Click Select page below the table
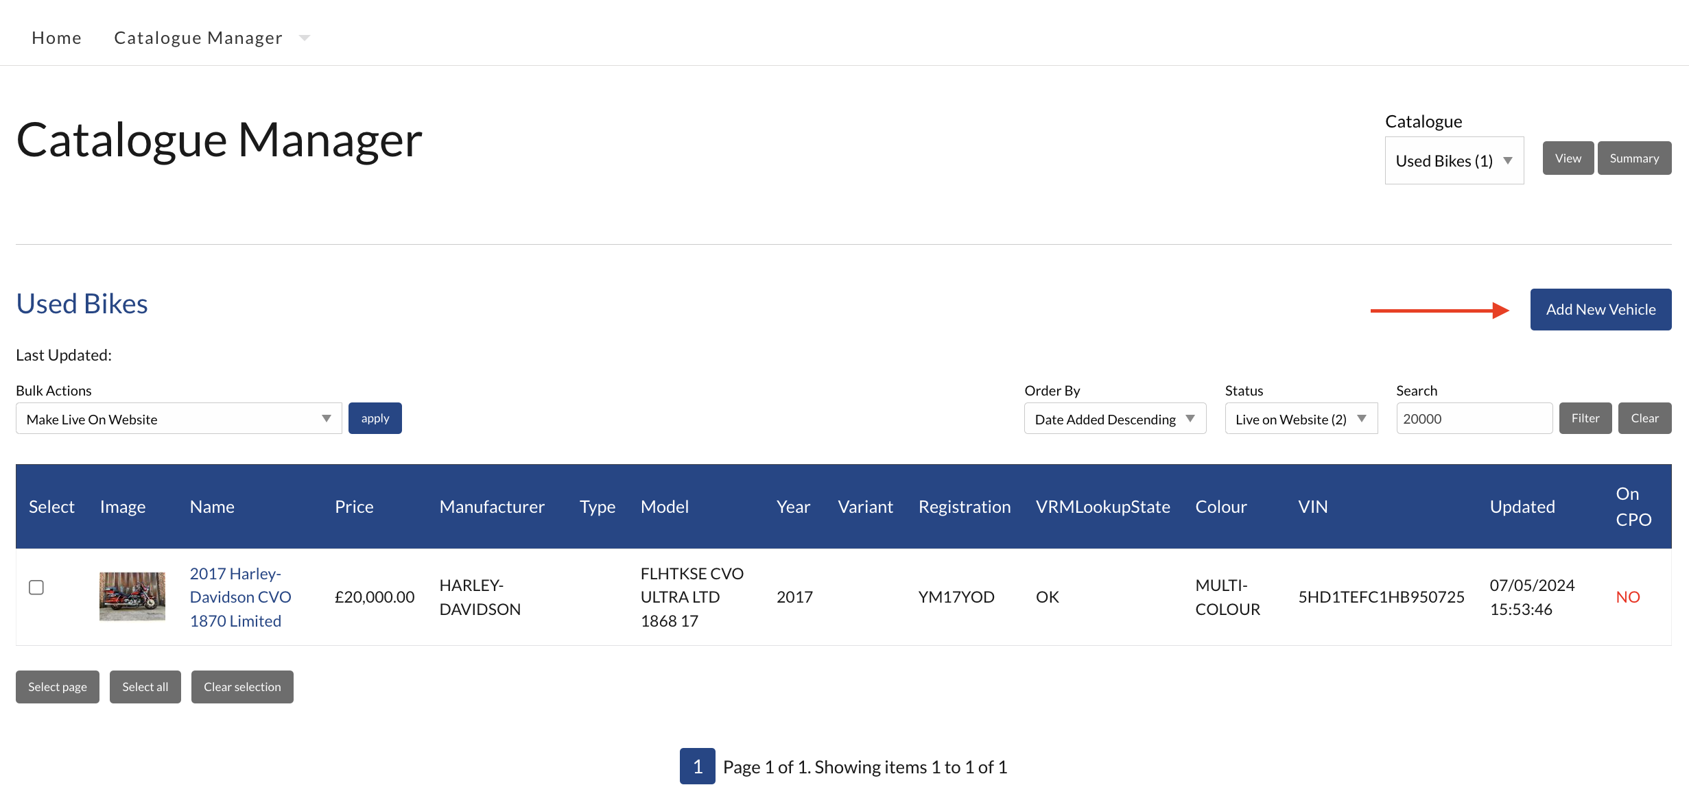The height and width of the screenshot is (809, 1689). tap(57, 686)
